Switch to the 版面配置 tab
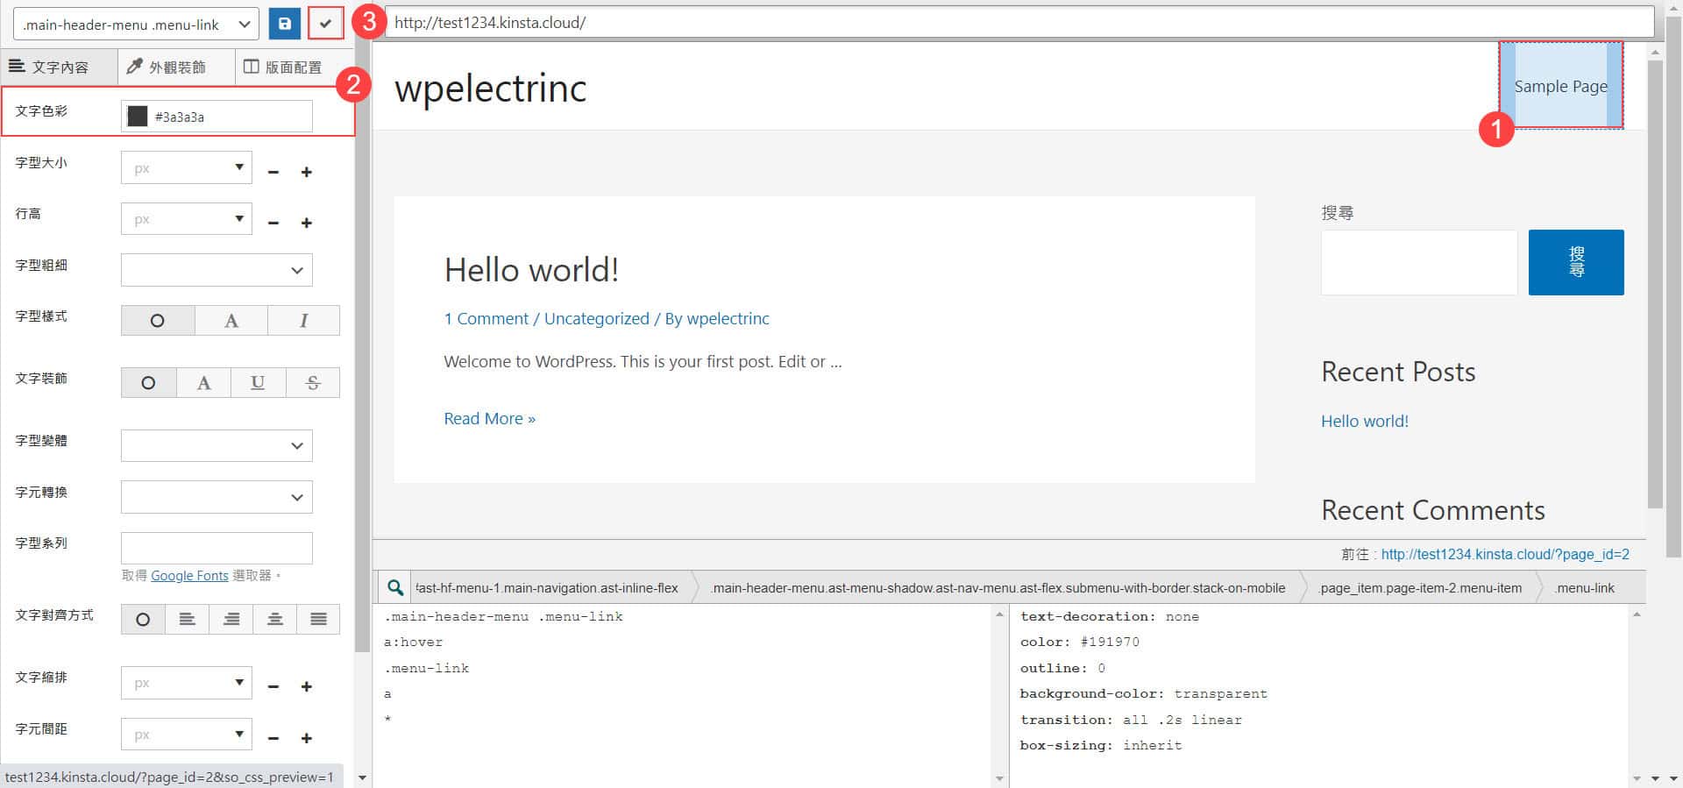The image size is (1683, 788). click(293, 67)
